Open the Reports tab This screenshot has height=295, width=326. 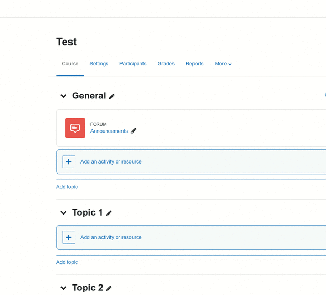195,64
